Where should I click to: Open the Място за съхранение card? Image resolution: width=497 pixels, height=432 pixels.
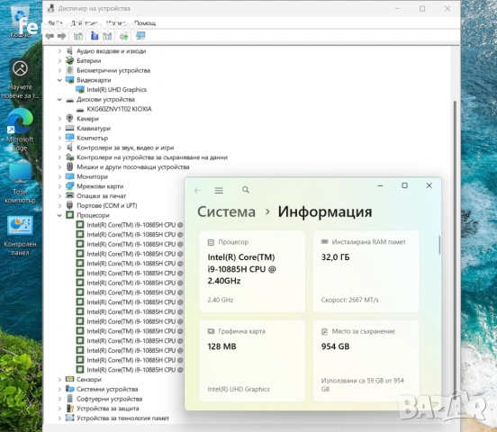click(x=366, y=361)
